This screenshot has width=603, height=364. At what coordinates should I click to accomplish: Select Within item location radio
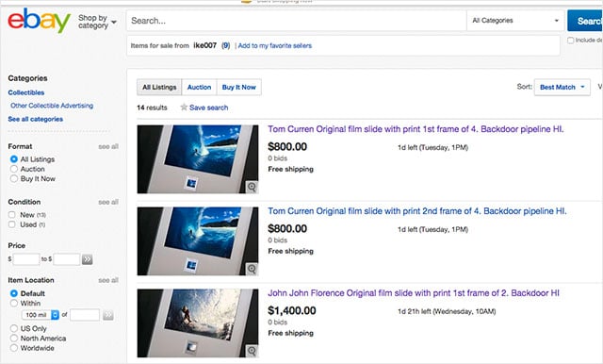click(x=14, y=304)
